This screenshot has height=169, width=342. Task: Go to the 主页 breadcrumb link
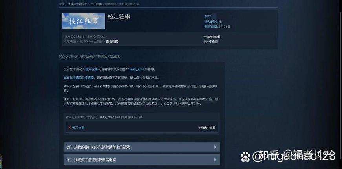[x=62, y=4]
